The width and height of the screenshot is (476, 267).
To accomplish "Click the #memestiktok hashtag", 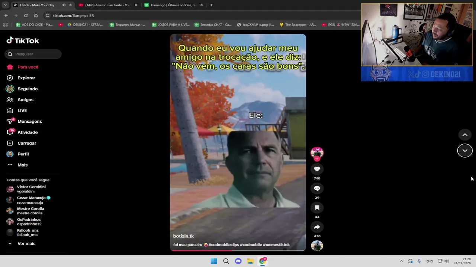I will [x=276, y=245].
